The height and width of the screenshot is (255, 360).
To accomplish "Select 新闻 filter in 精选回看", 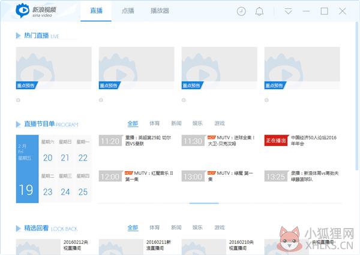I will (x=176, y=227).
